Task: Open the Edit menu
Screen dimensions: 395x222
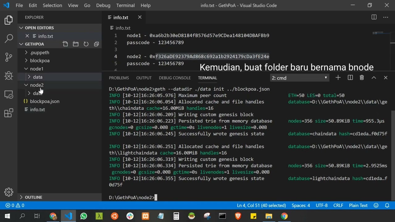Action: pyautogui.click(x=33, y=5)
